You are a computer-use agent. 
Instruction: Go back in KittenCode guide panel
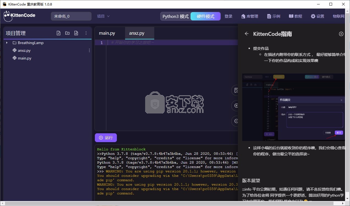[247, 34]
